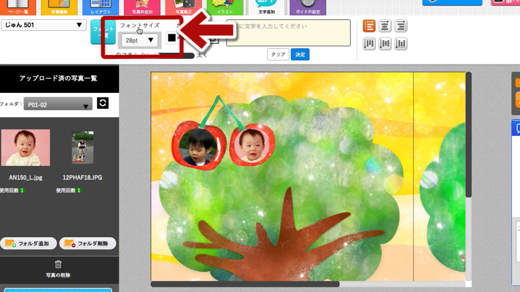520x292 pixels.
Task: Choose the first vertical text alignment icon
Action: (x=369, y=44)
